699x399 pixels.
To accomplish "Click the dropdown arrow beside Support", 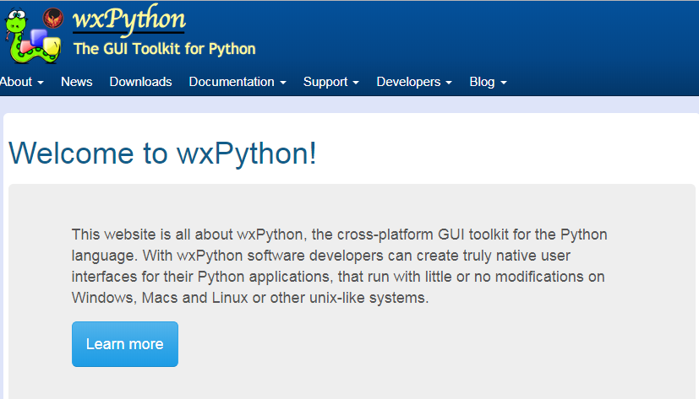I will (x=356, y=83).
